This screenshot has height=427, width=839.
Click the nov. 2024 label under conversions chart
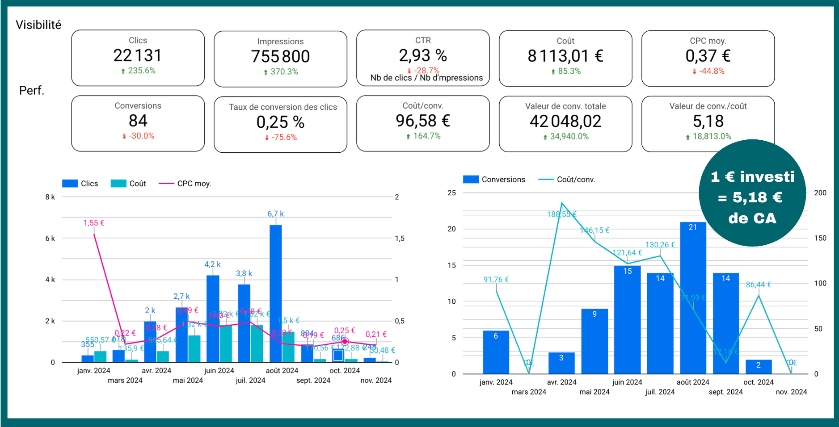[x=791, y=392]
